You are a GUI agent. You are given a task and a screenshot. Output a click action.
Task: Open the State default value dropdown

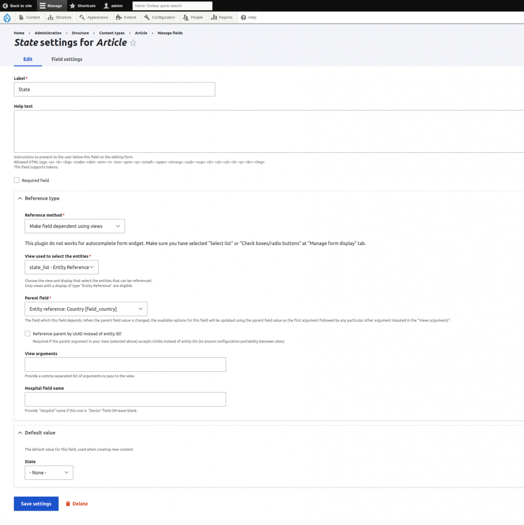pos(49,473)
